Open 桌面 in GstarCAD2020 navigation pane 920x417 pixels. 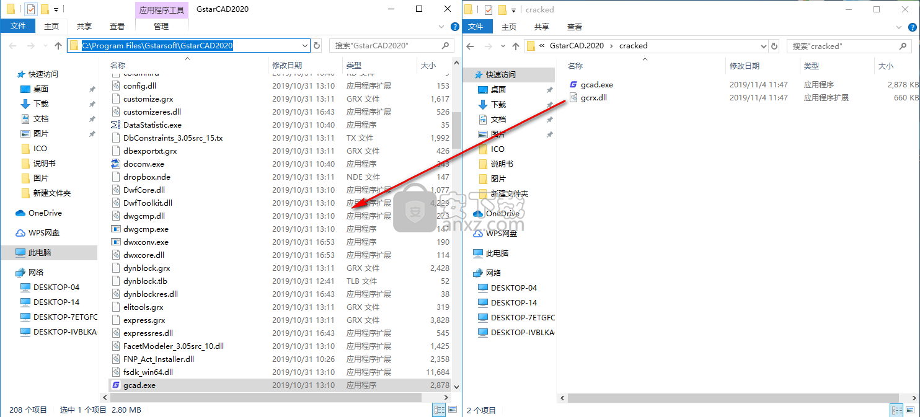pos(41,89)
